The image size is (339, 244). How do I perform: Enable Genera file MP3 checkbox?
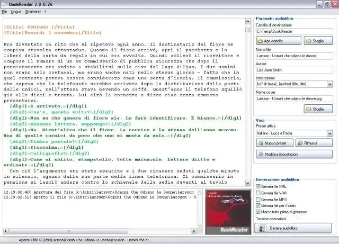tap(258, 199)
